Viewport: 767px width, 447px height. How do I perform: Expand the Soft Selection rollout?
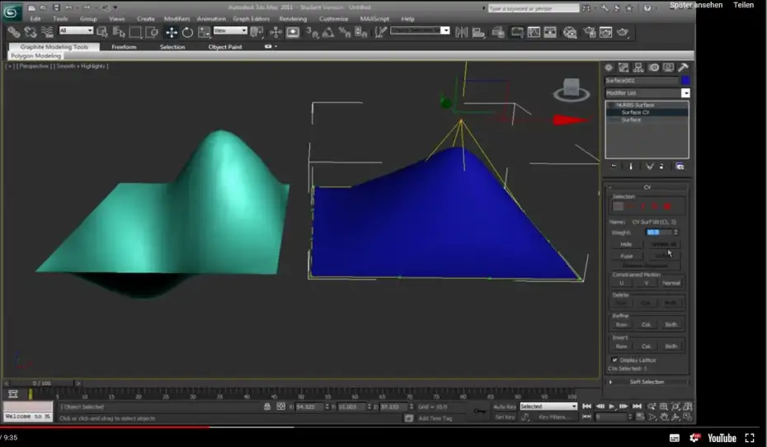tap(647, 382)
